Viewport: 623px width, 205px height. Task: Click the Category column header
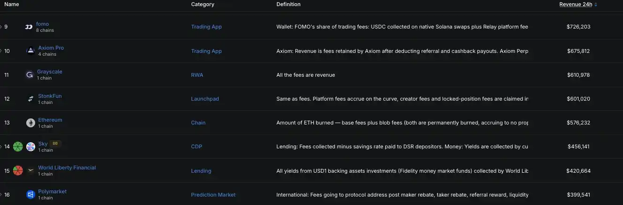[203, 4]
